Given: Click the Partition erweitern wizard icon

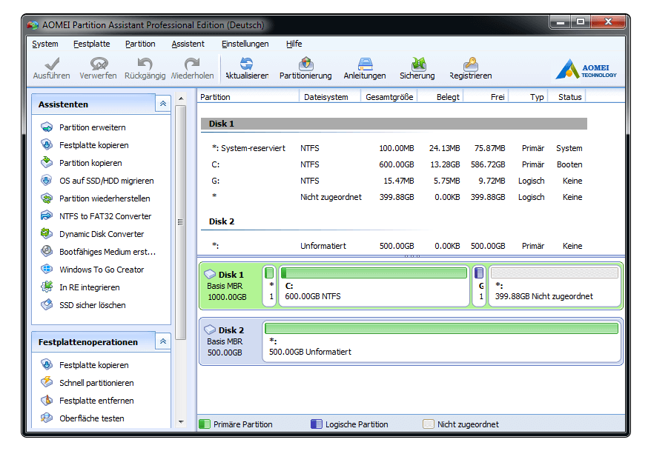Looking at the screenshot, I should point(47,127).
